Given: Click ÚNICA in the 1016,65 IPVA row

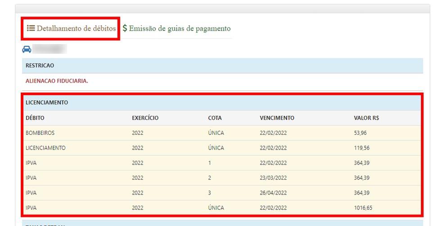Looking at the screenshot, I should pos(216,208).
